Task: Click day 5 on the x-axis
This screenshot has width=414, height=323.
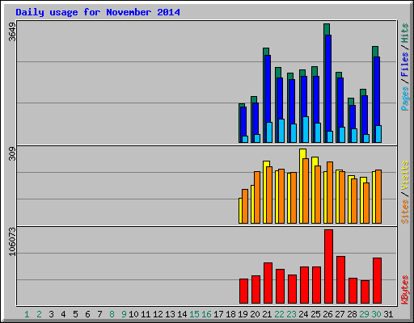Action: point(75,314)
